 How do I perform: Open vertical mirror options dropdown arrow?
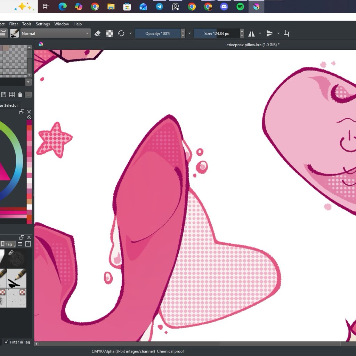coord(278,33)
